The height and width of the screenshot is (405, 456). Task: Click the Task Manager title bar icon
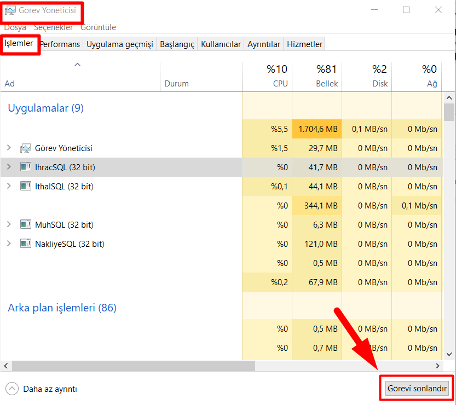[10, 10]
